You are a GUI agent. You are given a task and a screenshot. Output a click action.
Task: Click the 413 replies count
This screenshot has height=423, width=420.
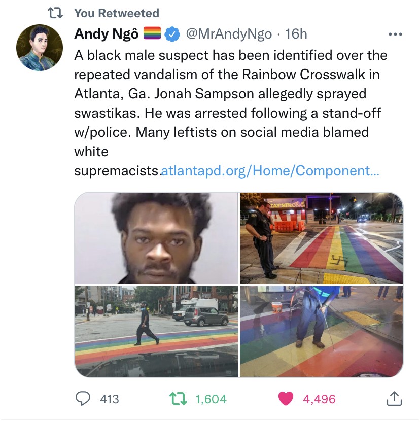point(109,399)
